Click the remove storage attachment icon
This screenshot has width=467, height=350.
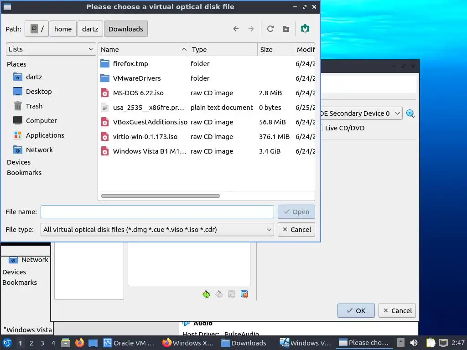244,294
